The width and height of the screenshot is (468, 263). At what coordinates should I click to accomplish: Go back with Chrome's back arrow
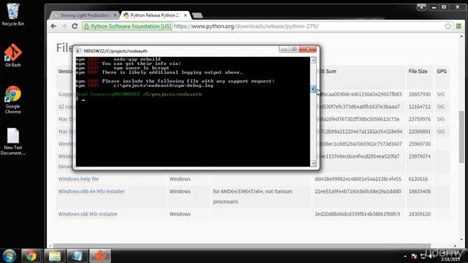click(53, 26)
